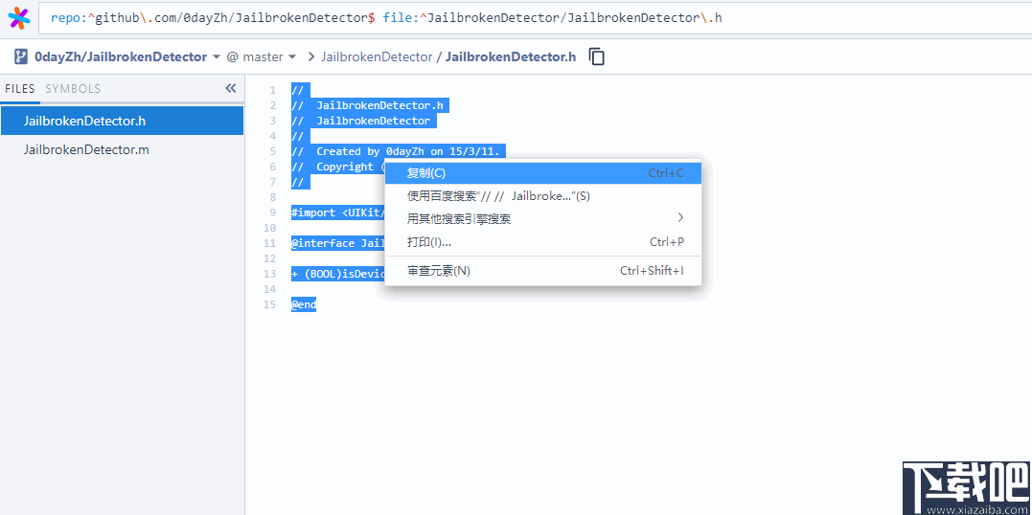The width and height of the screenshot is (1032, 515).
Task: Collapse the sidebar with double-chevron icon
Action: click(230, 88)
